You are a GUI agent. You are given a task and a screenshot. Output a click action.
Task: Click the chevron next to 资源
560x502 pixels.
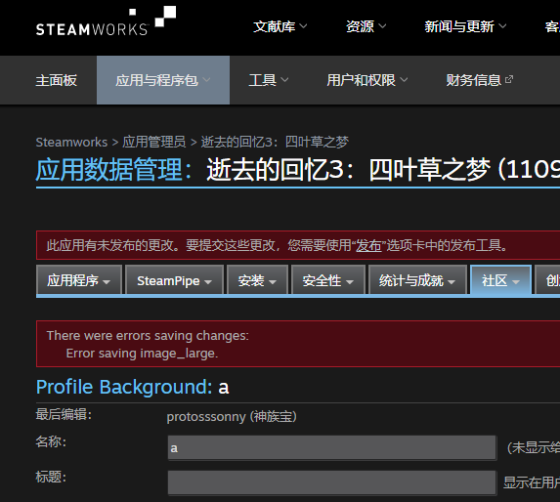382,26
